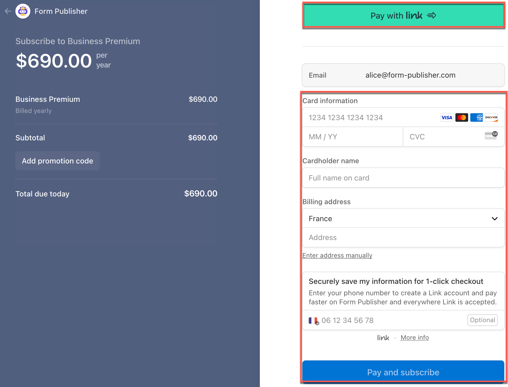Click the back arrow icon

click(8, 11)
